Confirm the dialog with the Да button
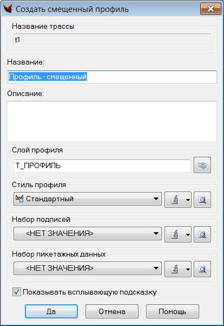 click(x=51, y=311)
